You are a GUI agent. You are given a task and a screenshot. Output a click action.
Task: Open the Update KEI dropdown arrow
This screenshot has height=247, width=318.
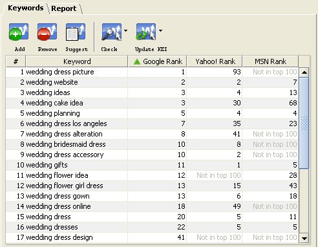click(160, 30)
